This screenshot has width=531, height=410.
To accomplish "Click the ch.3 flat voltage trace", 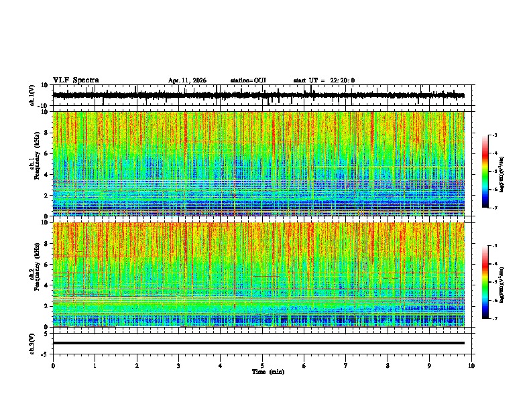I will point(259,343).
